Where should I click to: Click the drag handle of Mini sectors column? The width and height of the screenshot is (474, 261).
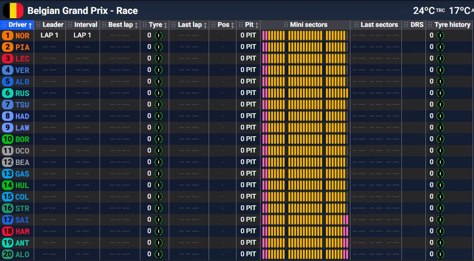coord(286,25)
